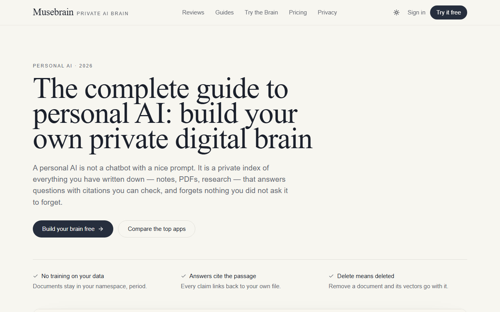500x312 pixels.
Task: Click "Documents stay in your namespace, period."
Action: click(90, 286)
